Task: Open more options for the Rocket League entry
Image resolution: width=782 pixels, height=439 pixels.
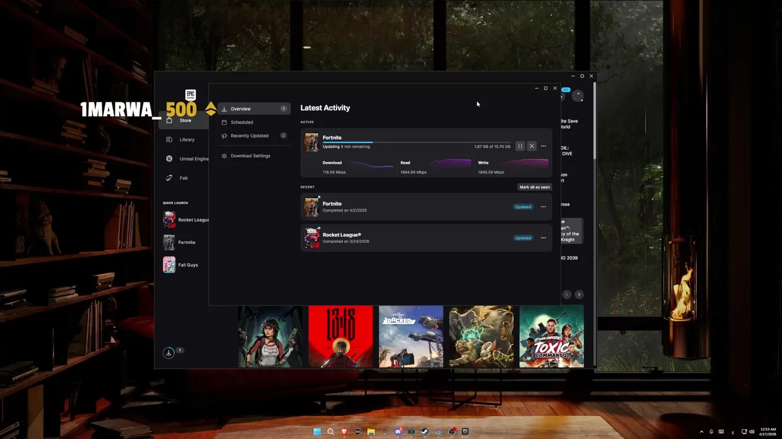Action: (x=543, y=238)
